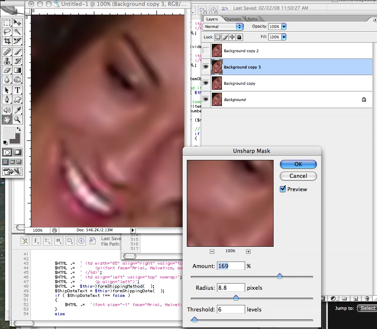Screen dimensions: 377x329
Task: Hide Background copy layer
Action: pyautogui.click(x=206, y=83)
